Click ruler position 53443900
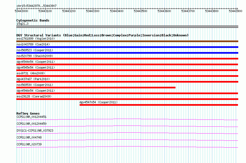Viewport: 246px width, 163px height. (235, 11)
